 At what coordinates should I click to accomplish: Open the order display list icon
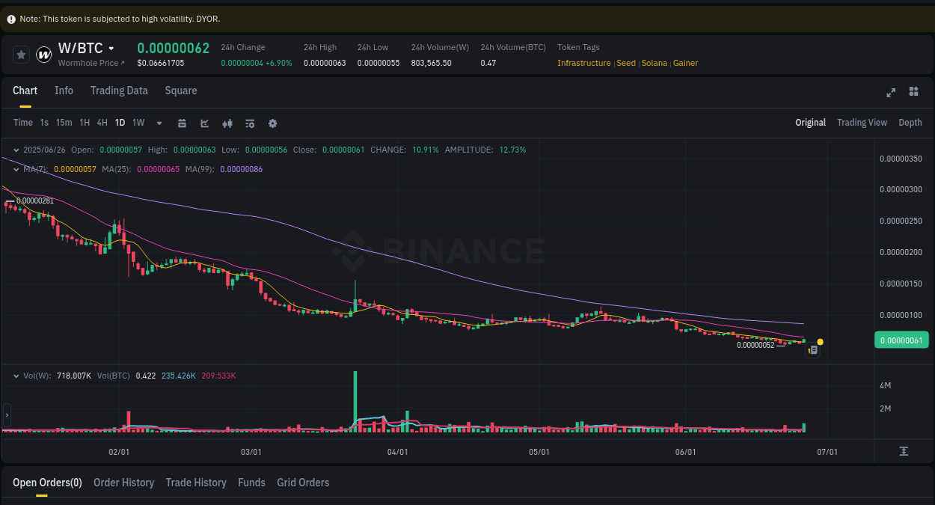[x=250, y=123]
